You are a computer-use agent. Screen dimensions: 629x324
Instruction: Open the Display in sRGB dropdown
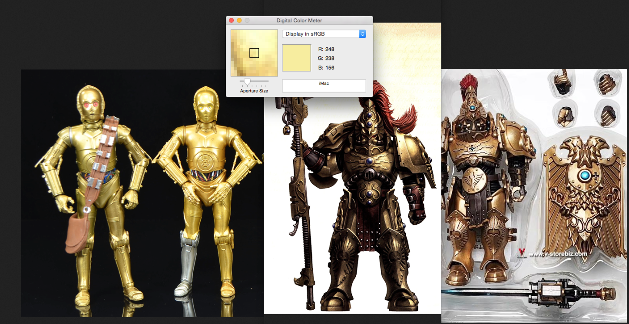[324, 34]
